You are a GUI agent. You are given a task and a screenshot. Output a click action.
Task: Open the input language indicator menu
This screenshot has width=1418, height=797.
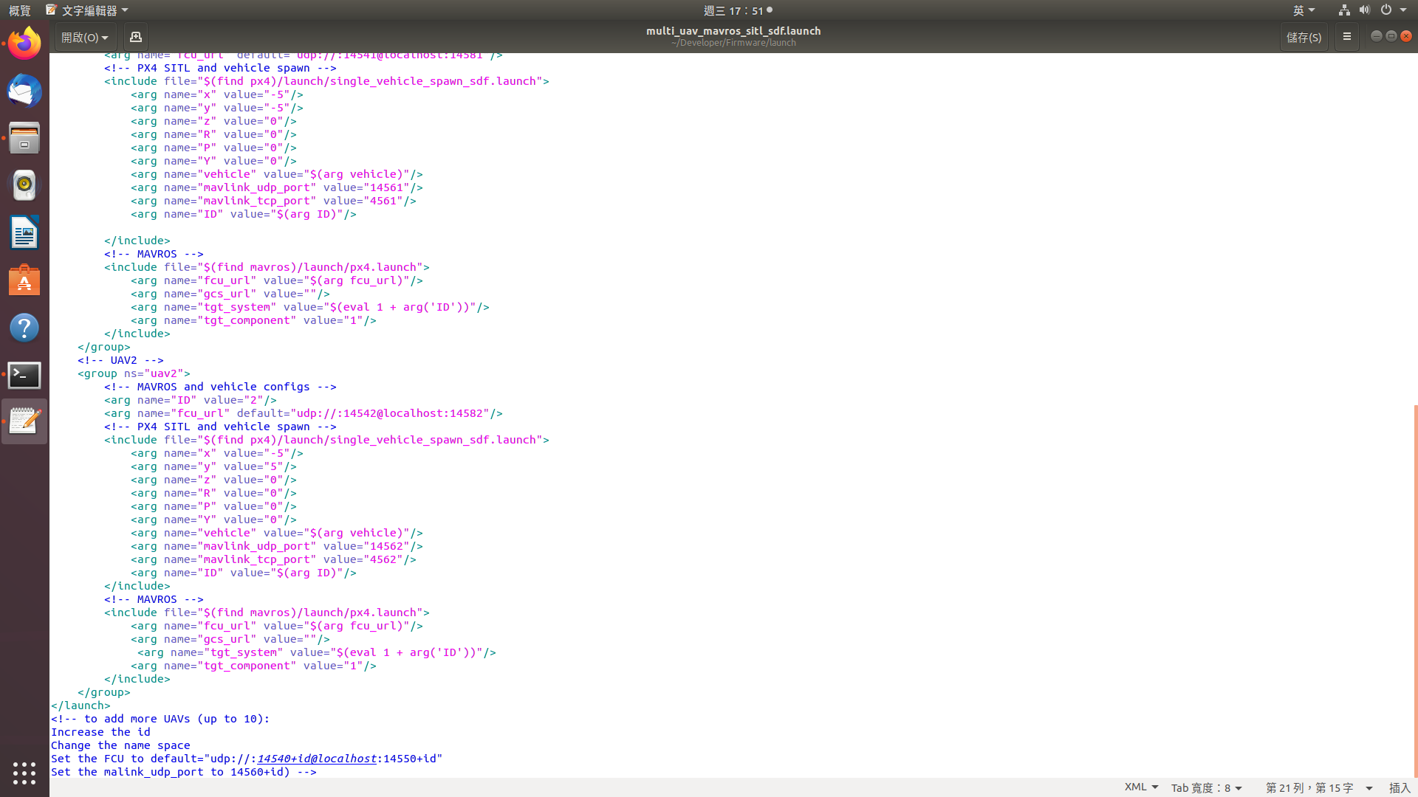coord(1304,10)
